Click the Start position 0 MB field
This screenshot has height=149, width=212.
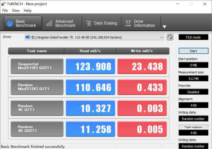pyautogui.click(x=193, y=65)
